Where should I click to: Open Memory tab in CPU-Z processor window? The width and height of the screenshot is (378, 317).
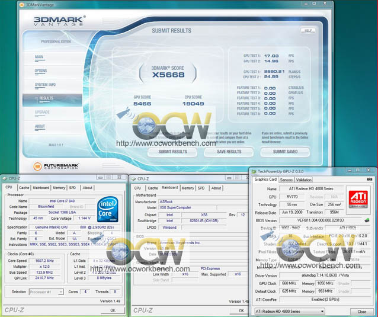click(x=59, y=188)
